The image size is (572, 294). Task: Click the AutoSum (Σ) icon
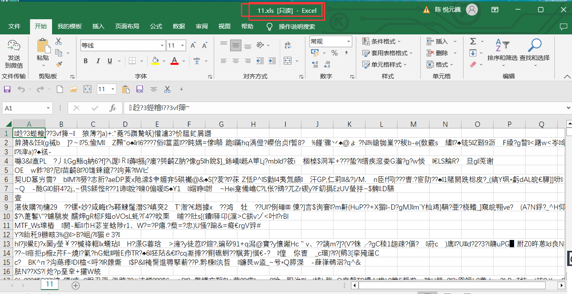tap(473, 41)
